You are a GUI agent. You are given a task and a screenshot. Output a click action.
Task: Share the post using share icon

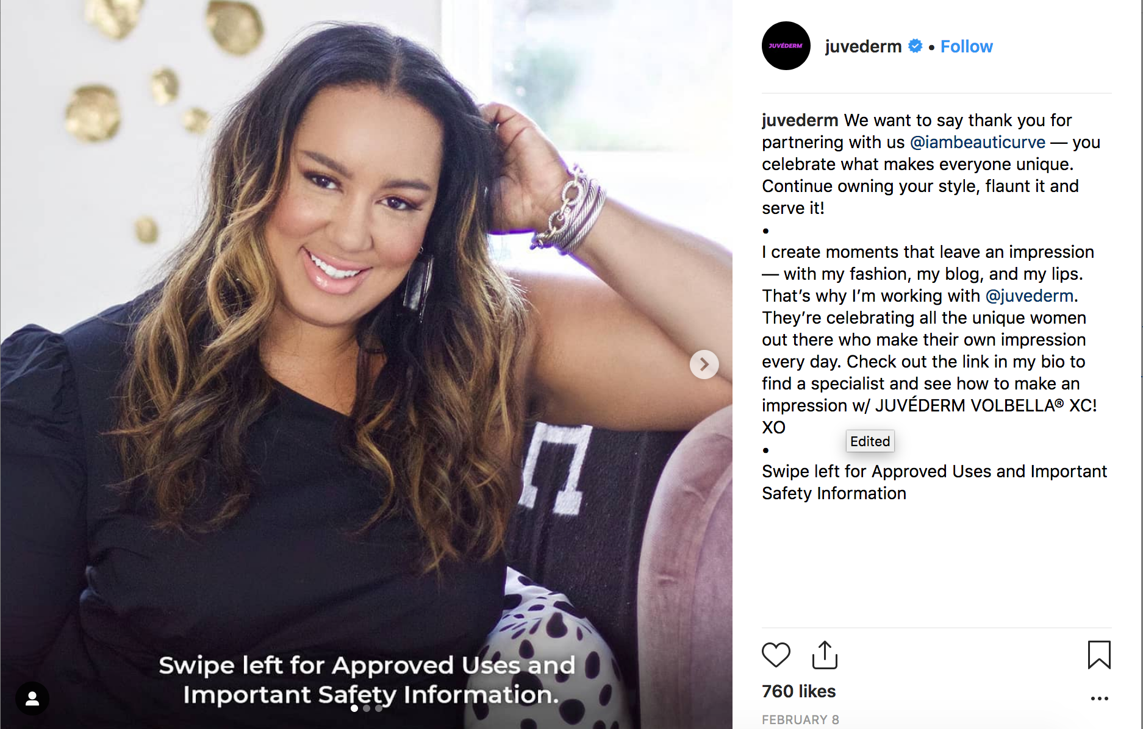pos(825,655)
